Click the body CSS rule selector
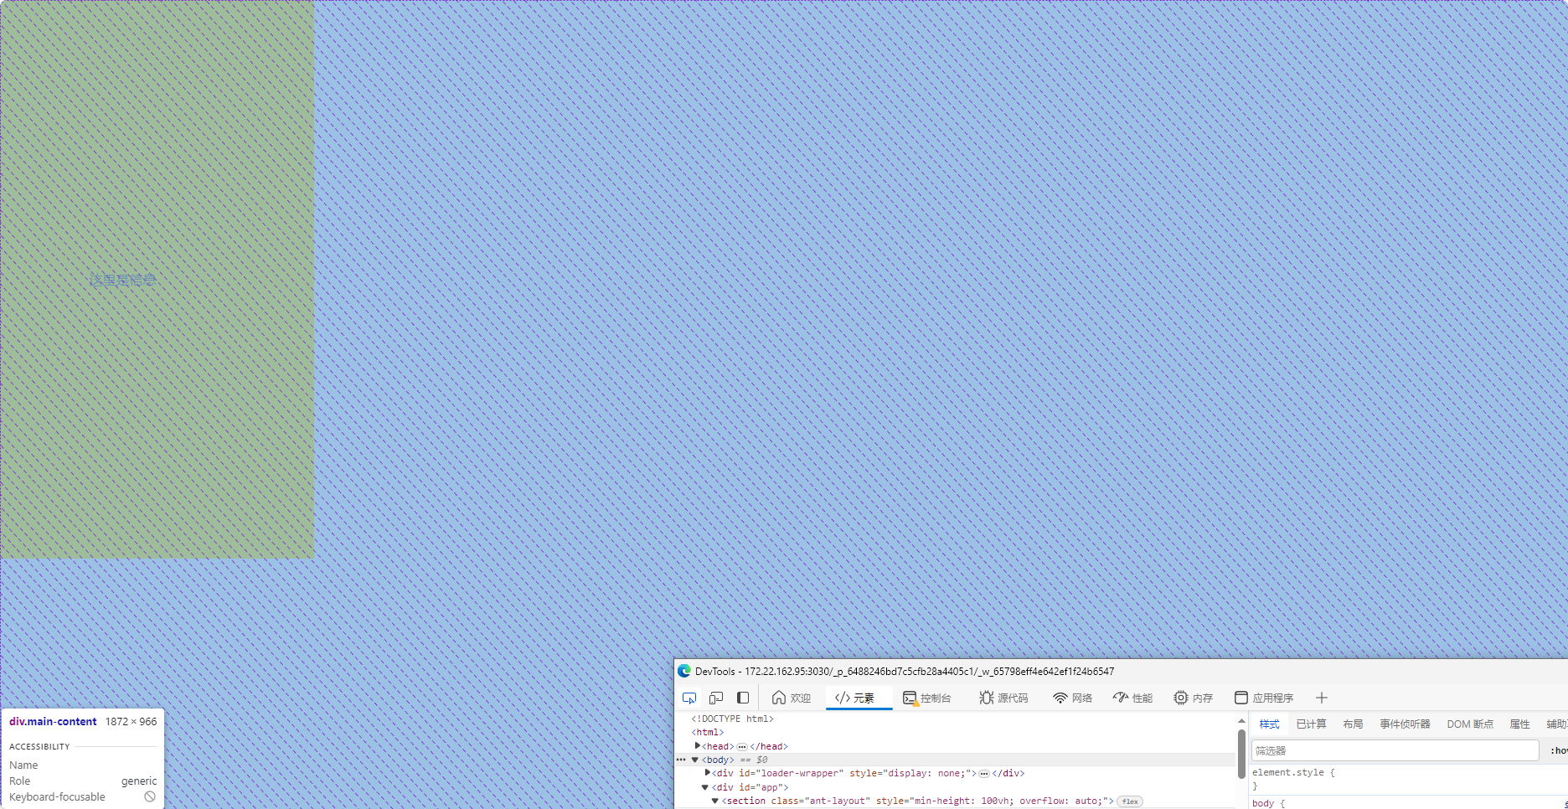This screenshot has width=1568, height=809. [1263, 803]
